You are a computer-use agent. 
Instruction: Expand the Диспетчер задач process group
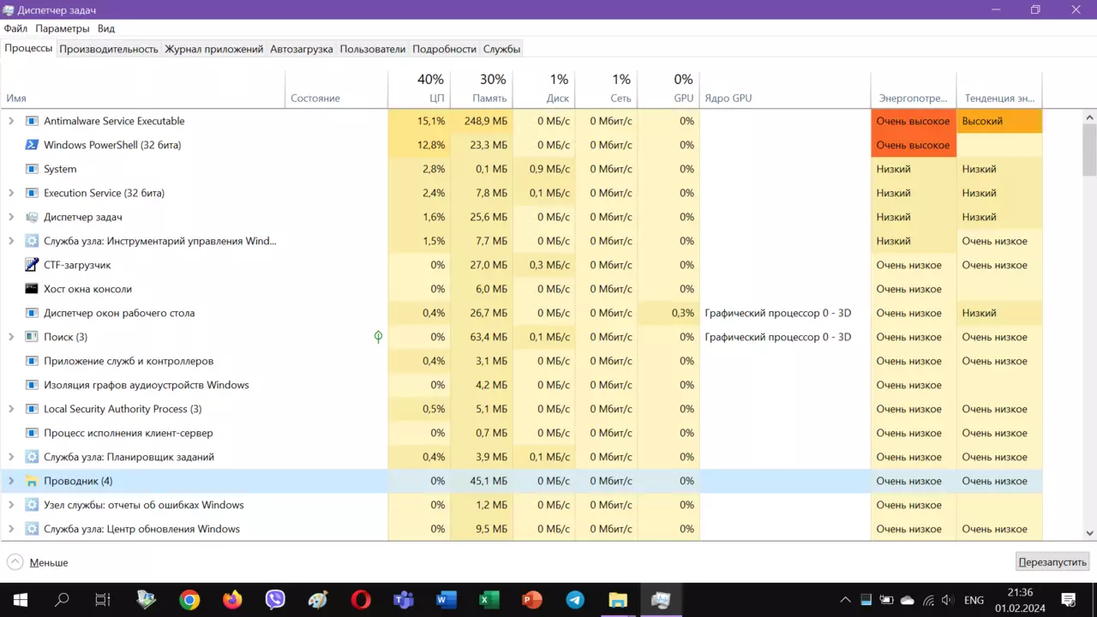11,217
